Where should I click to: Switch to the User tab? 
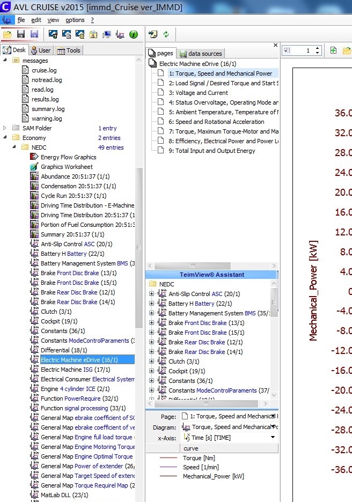[x=41, y=50]
